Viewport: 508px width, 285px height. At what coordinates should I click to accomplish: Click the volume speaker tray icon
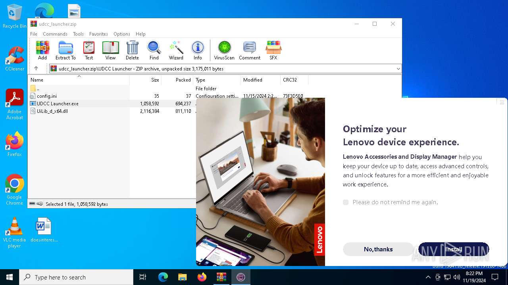tap(457, 277)
